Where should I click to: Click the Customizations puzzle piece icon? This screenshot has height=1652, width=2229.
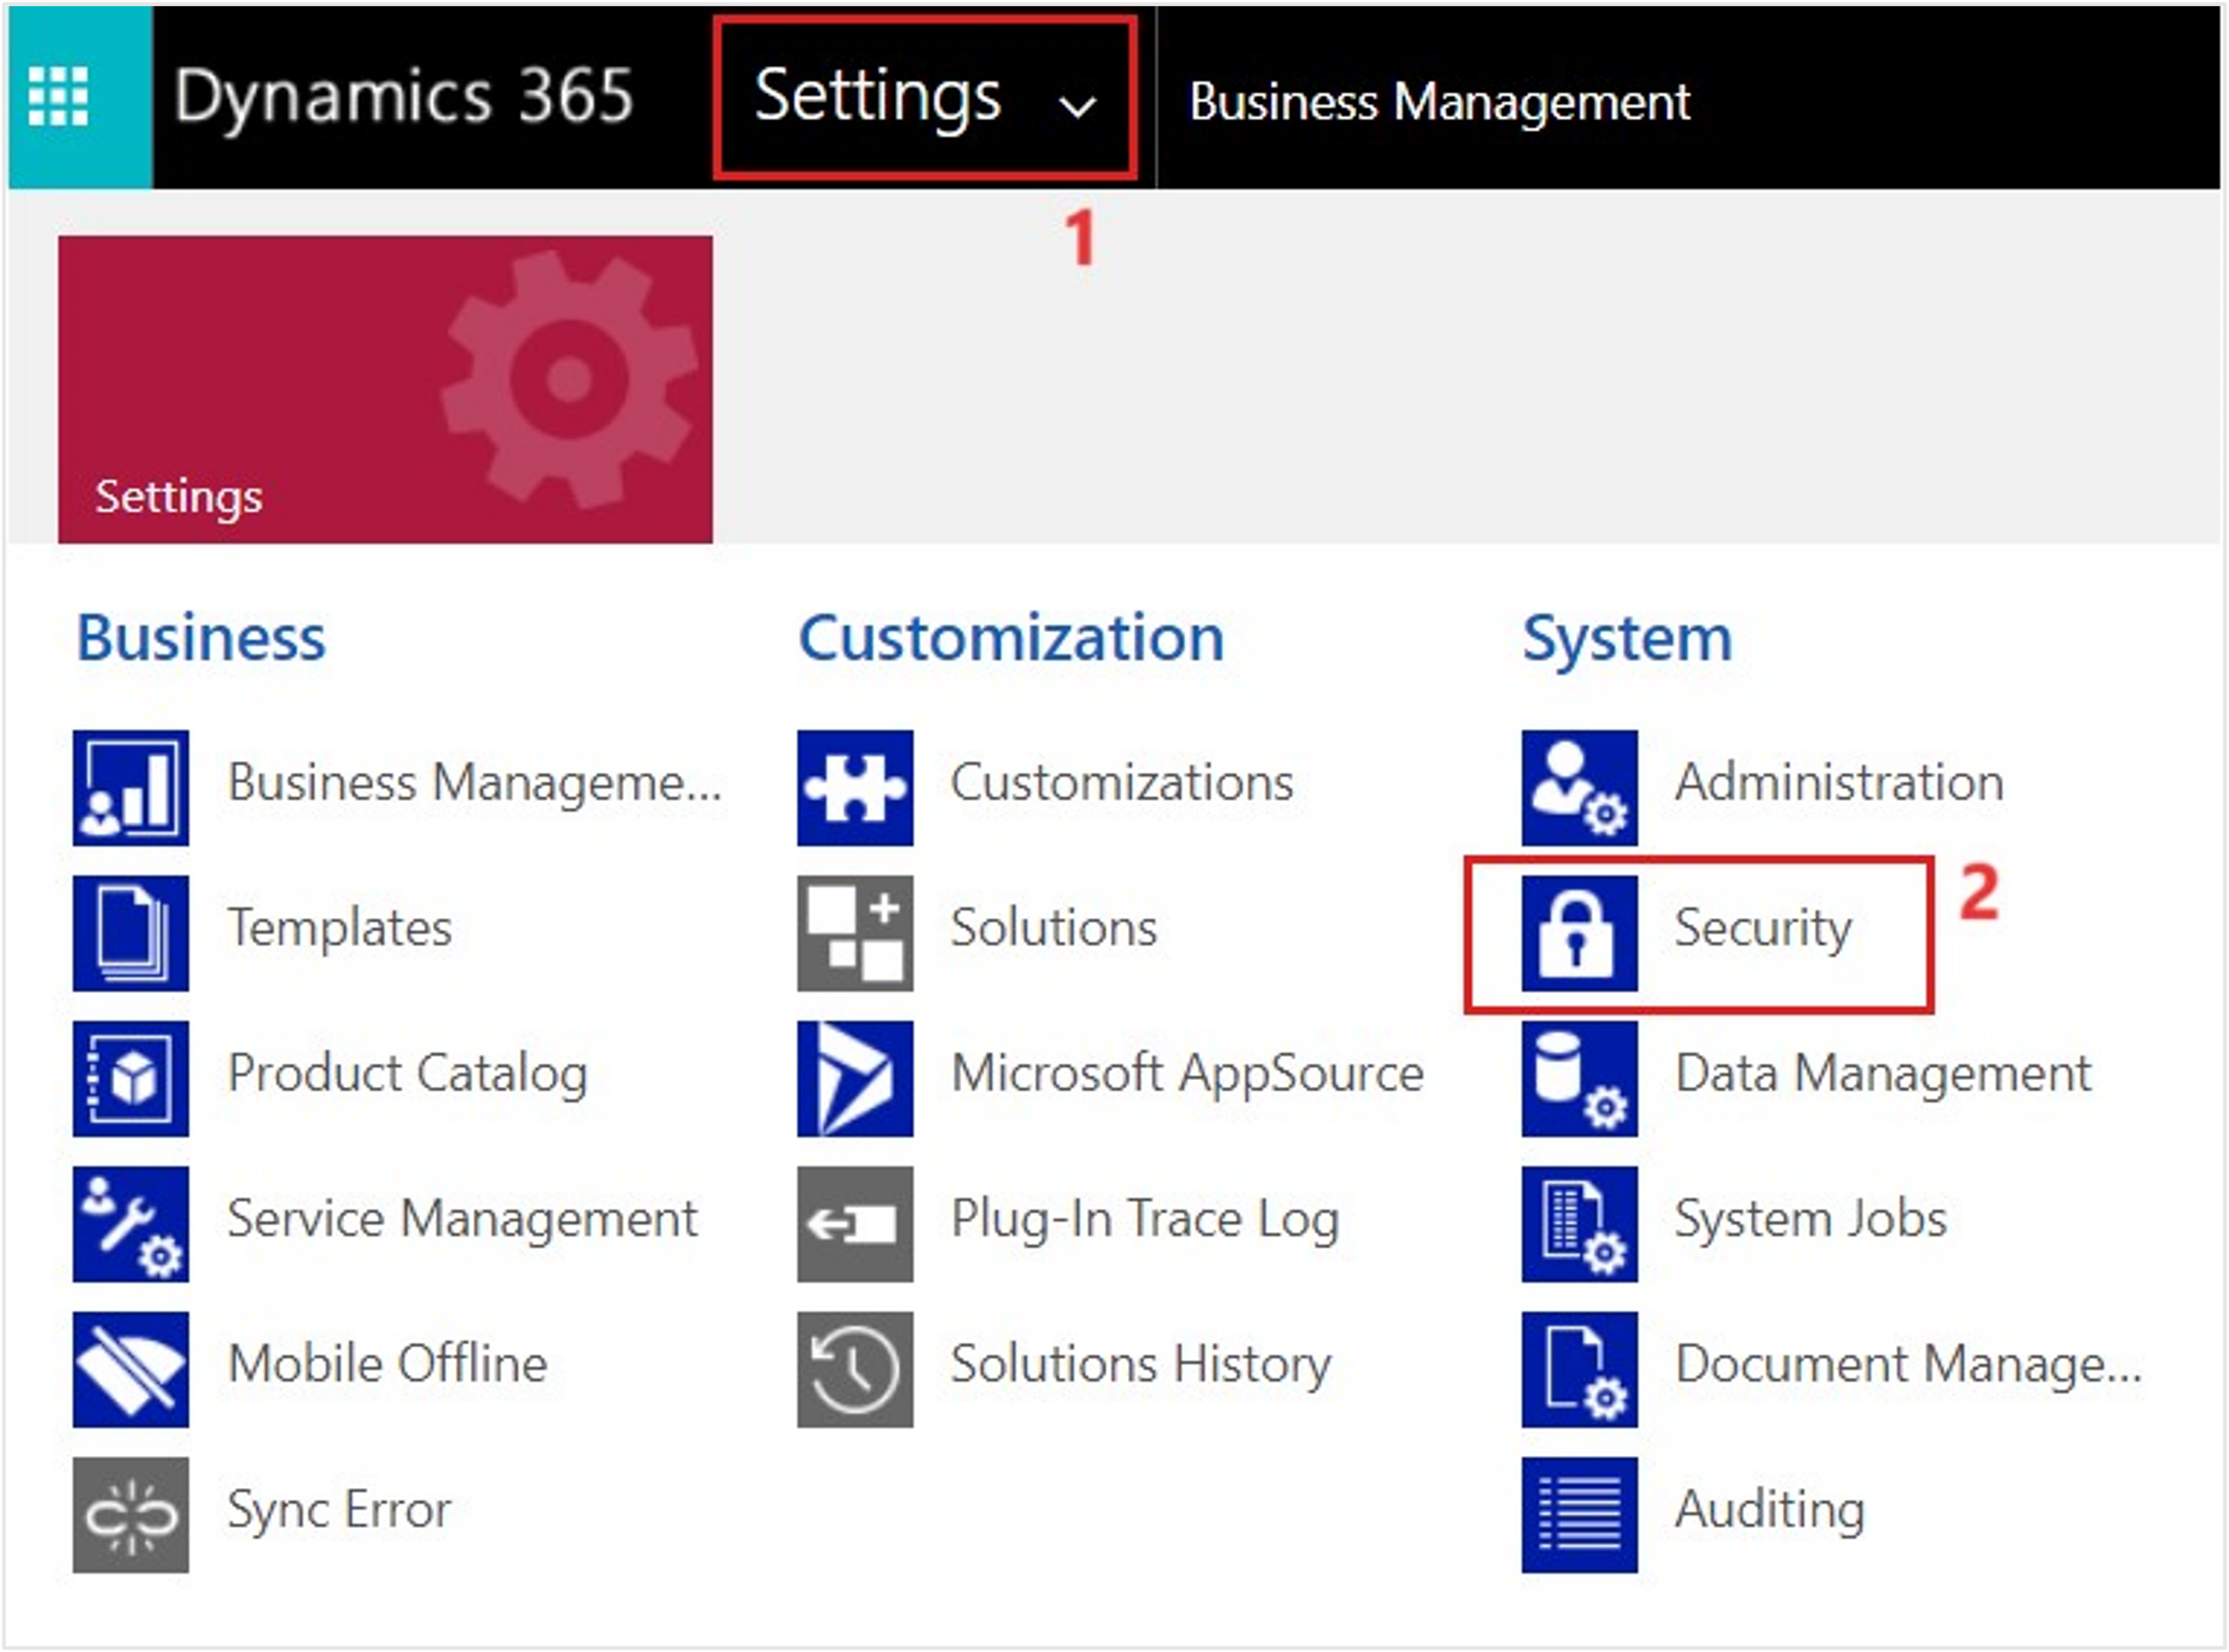click(x=854, y=788)
